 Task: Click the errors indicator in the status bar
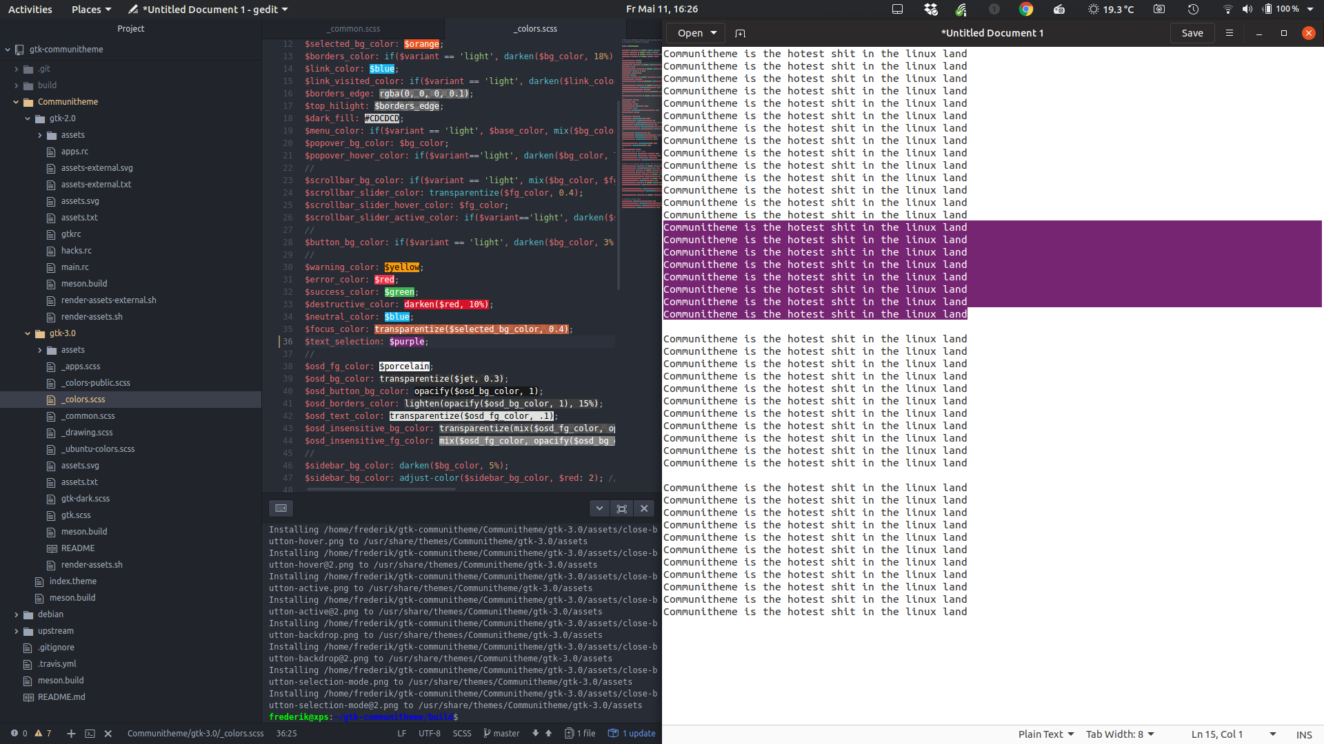[x=20, y=734]
